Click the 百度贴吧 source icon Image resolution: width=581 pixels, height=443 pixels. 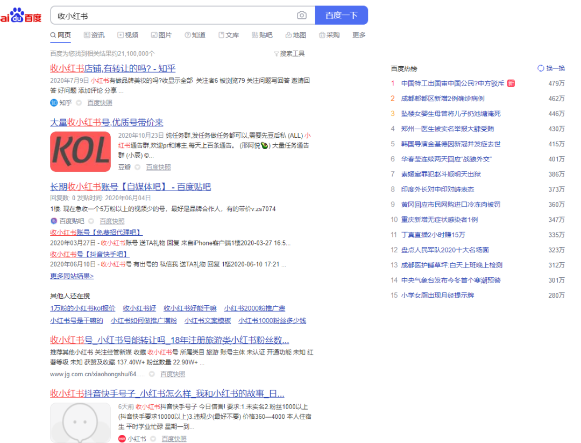54,221
